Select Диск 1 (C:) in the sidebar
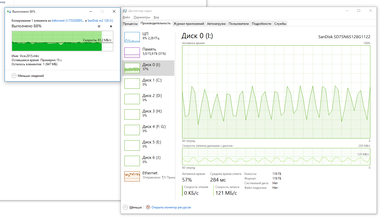This screenshot has width=384, height=220. coord(148,84)
